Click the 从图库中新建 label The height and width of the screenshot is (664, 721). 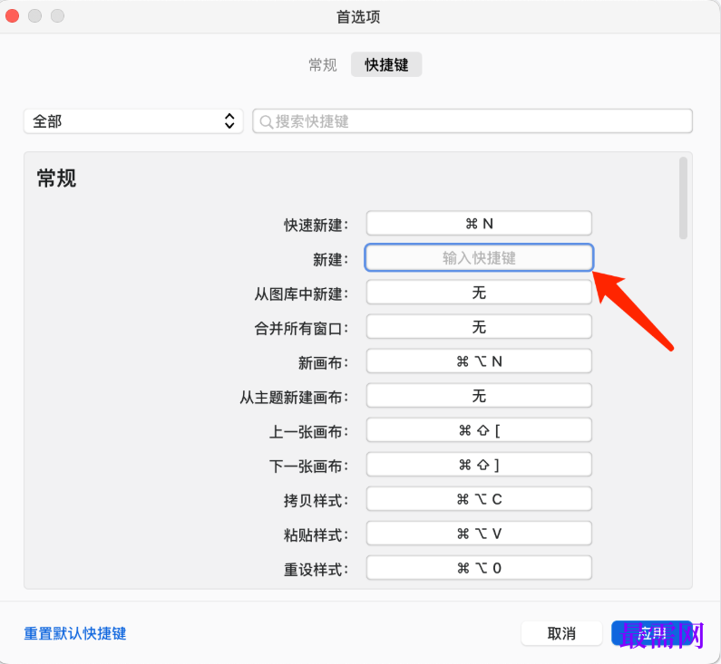click(x=302, y=294)
